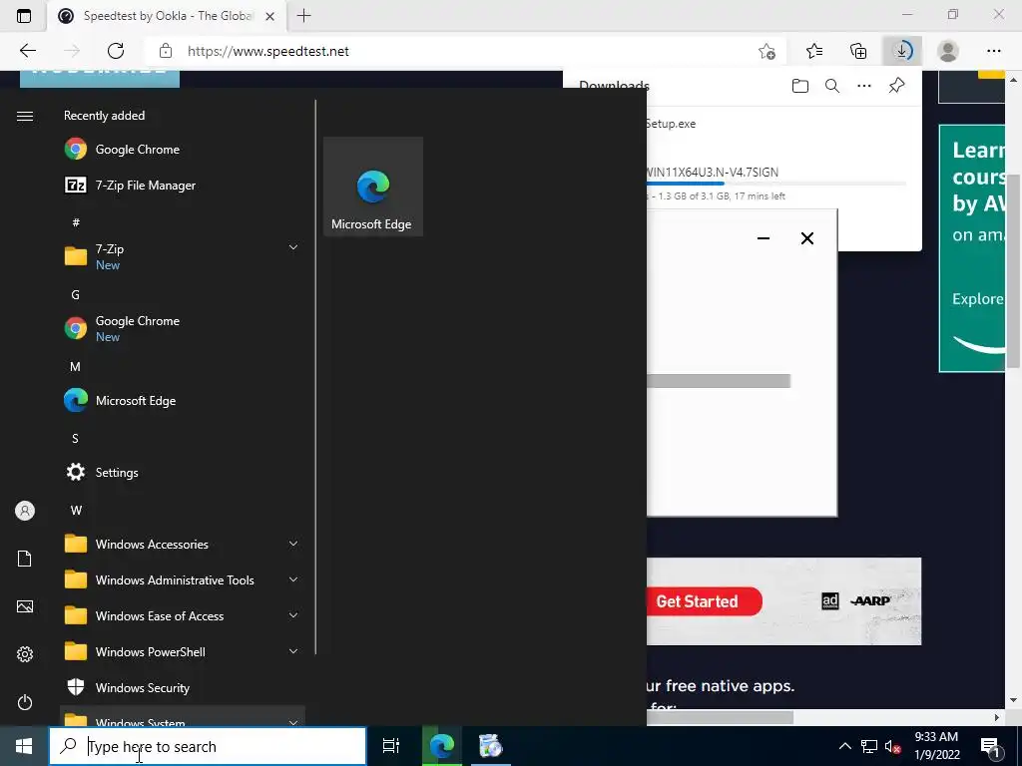Image resolution: width=1022 pixels, height=766 pixels.
Task: Open the Windows PowerShell folder
Action: pos(183,651)
